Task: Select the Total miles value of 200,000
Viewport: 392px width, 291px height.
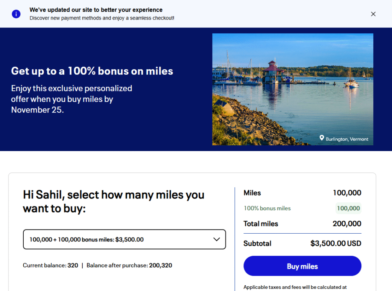Action: coord(346,224)
